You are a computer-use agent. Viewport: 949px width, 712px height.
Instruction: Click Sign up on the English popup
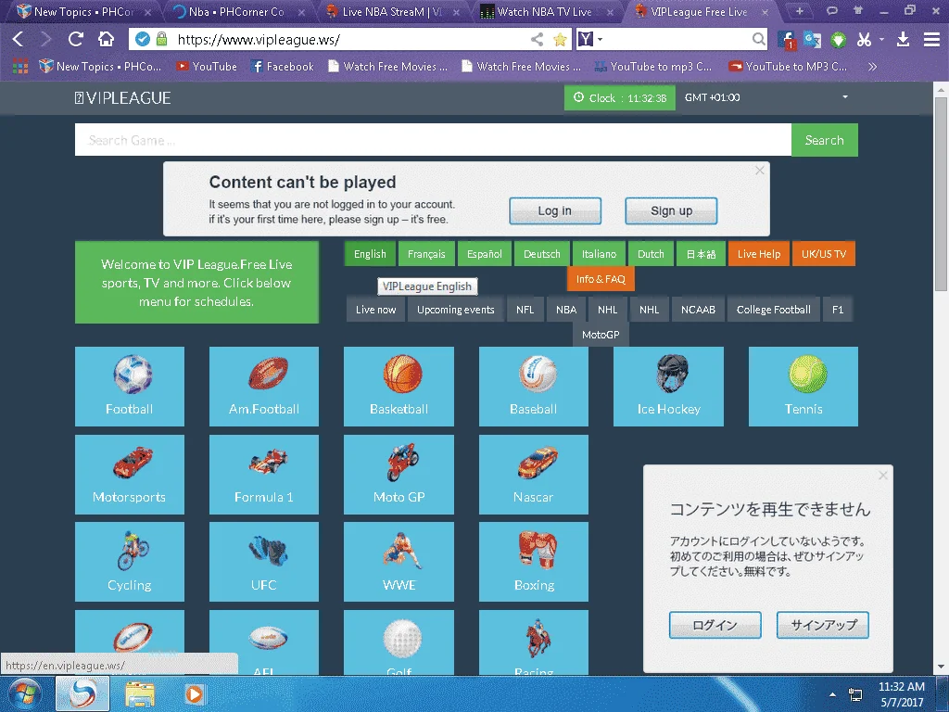(671, 210)
